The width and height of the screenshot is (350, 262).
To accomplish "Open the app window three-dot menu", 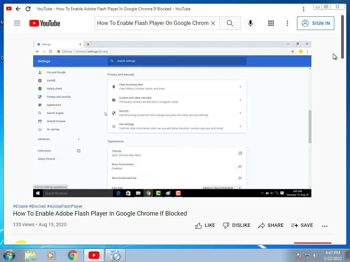I will pos(304,9).
